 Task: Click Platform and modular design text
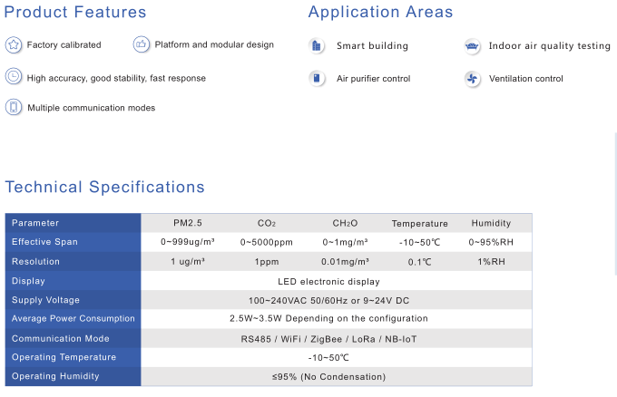214,44
